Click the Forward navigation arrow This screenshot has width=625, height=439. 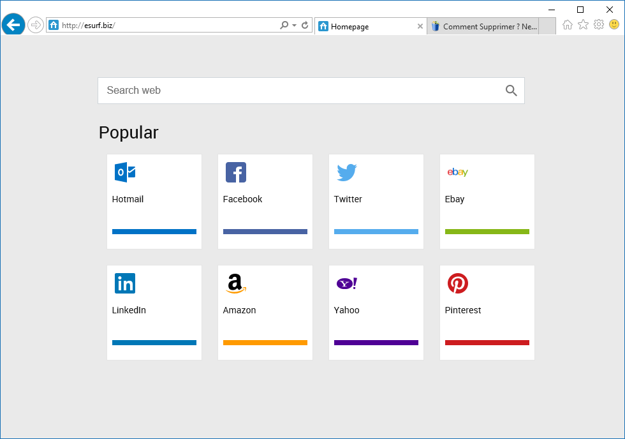point(36,25)
